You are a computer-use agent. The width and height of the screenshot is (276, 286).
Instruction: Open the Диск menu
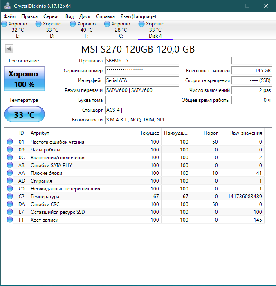point(85,16)
